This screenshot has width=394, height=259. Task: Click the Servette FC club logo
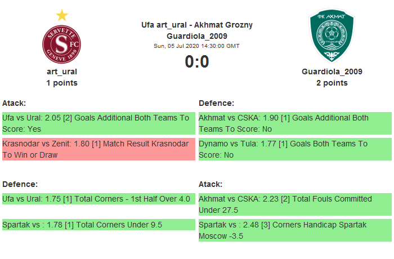tap(62, 44)
